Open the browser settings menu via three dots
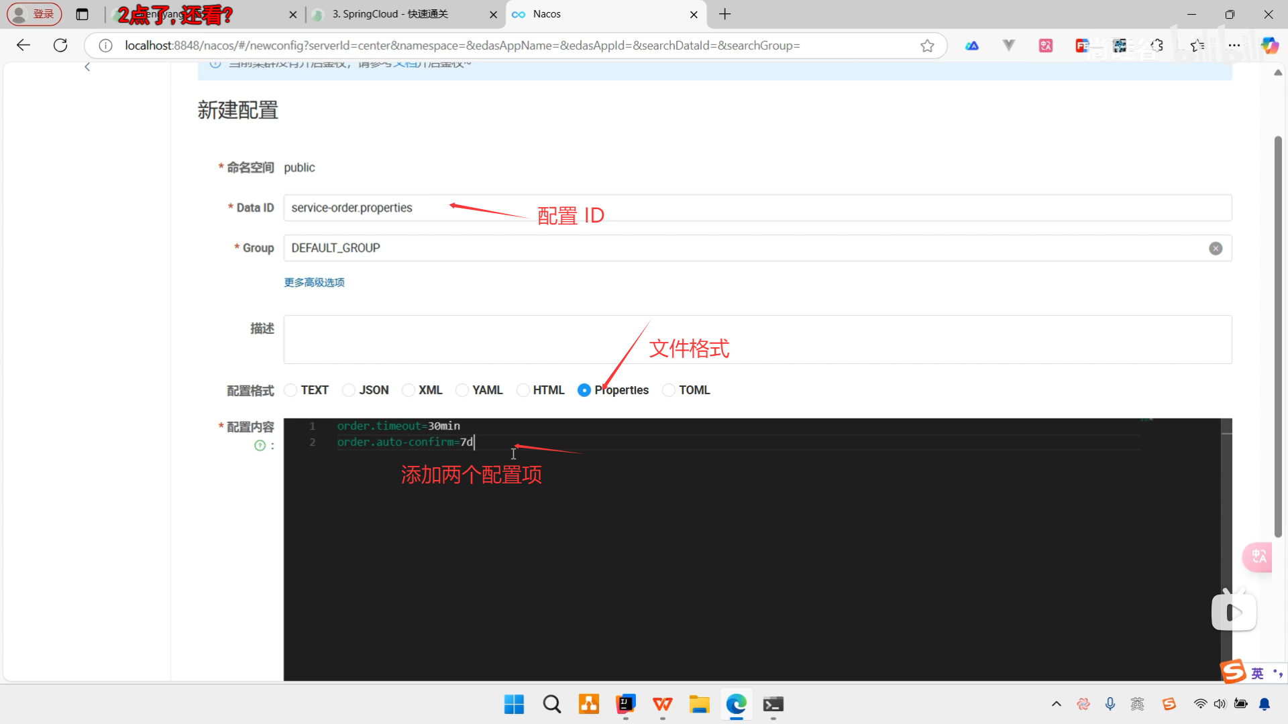Viewport: 1288px width, 724px height. pos(1235,46)
